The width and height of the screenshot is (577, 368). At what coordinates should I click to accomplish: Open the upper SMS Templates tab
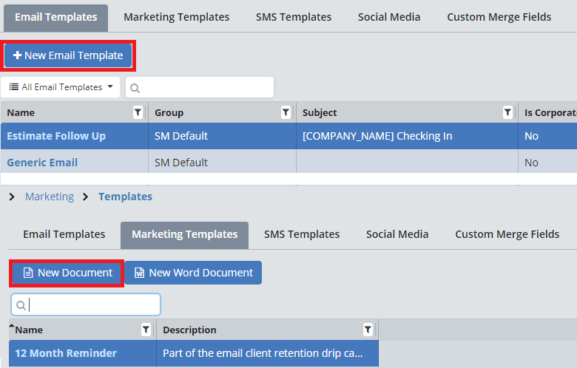pos(294,17)
